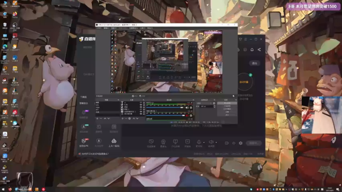342x192 pixels.
Task: Open hamburger menu in companion title bar
Action: tap(245, 39)
